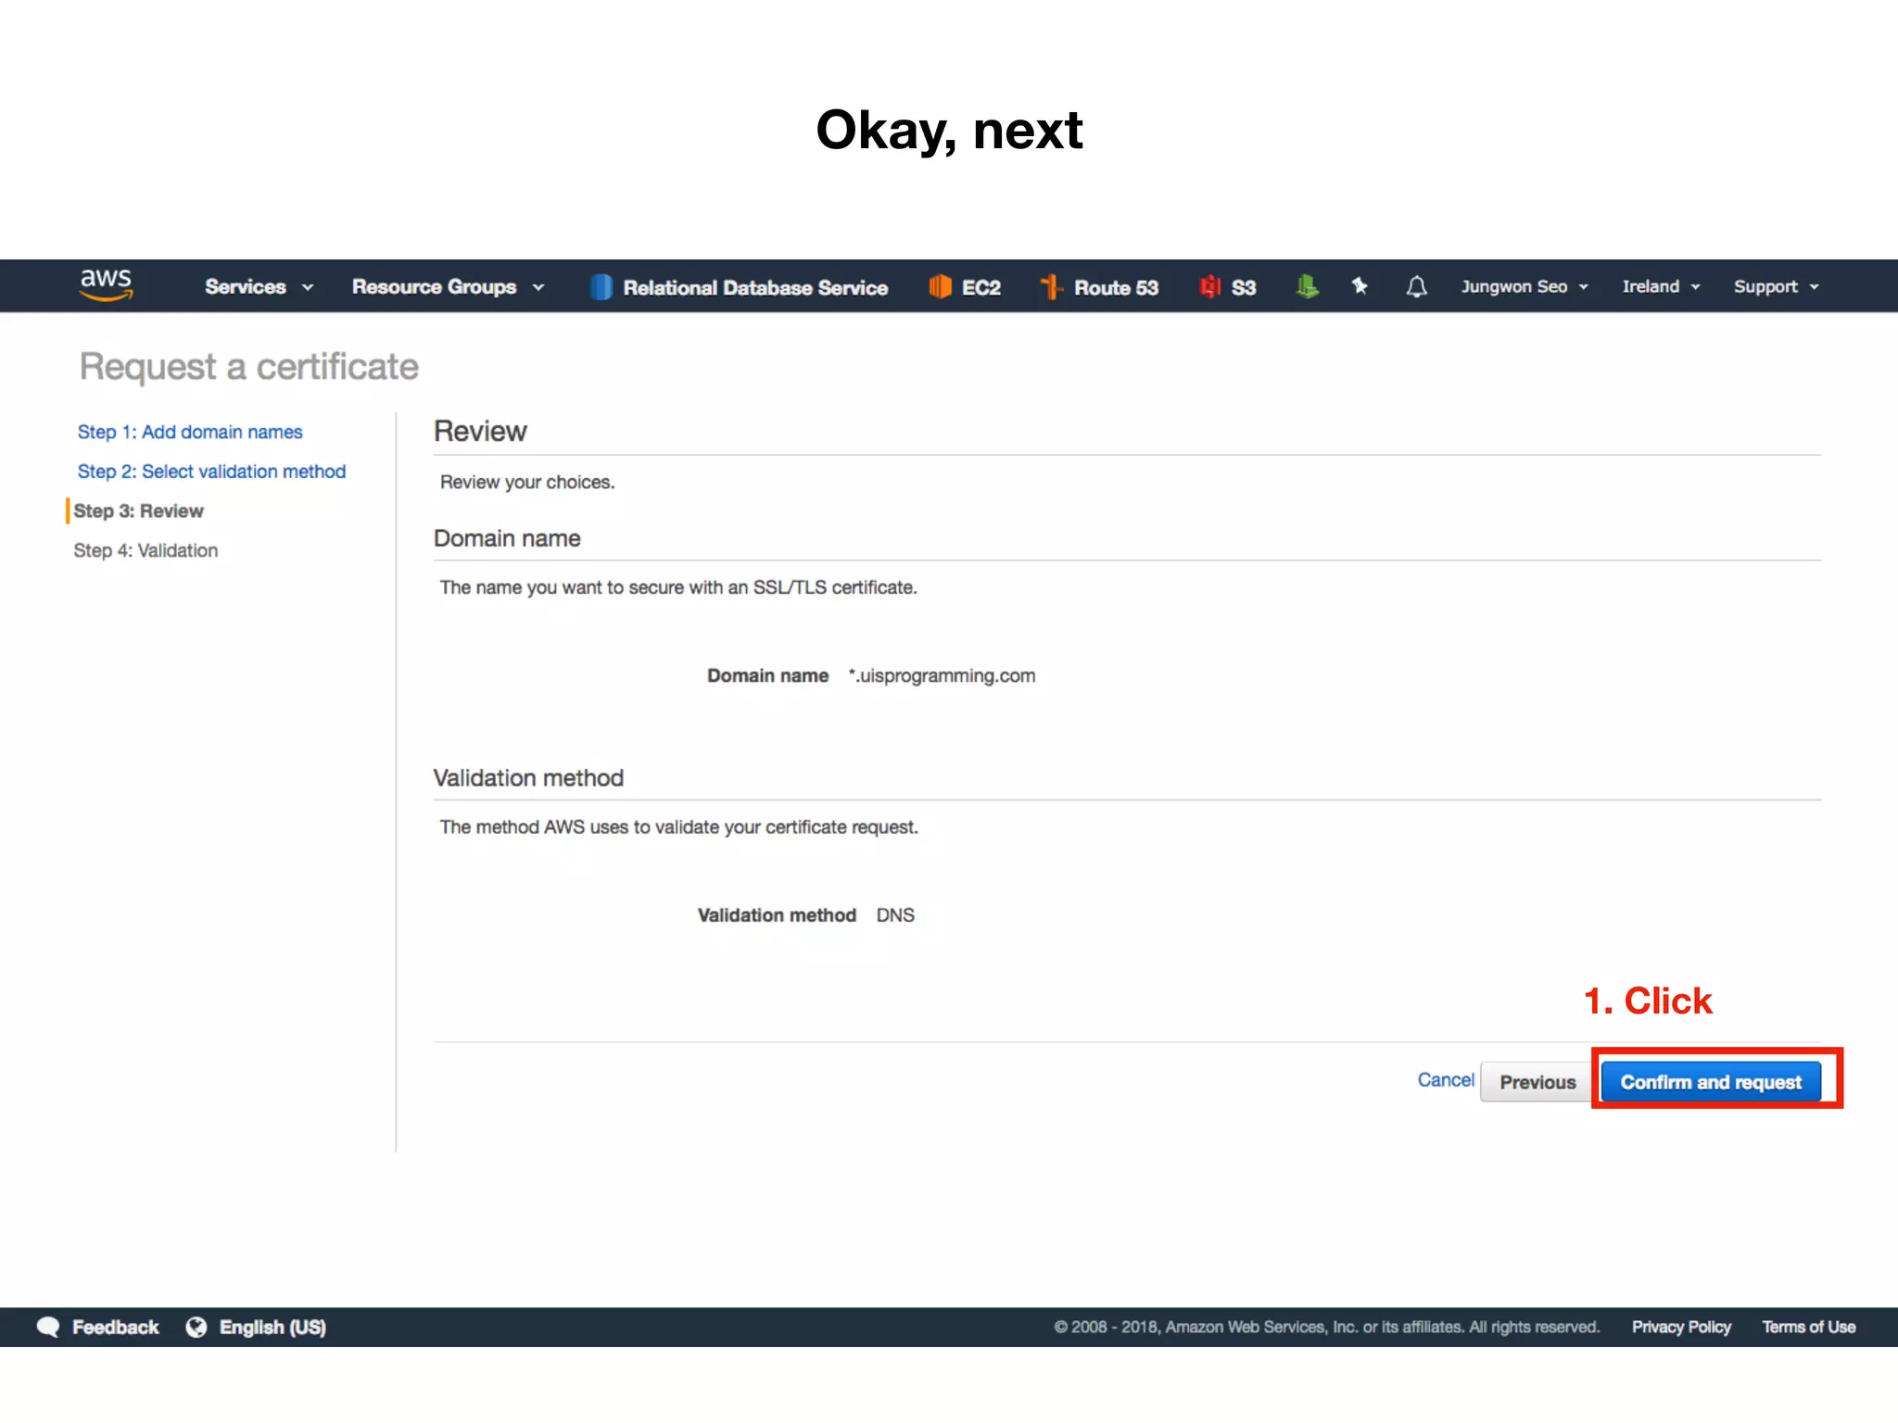Click the Request a certificate heading
This screenshot has width=1898, height=1423.
tap(248, 367)
